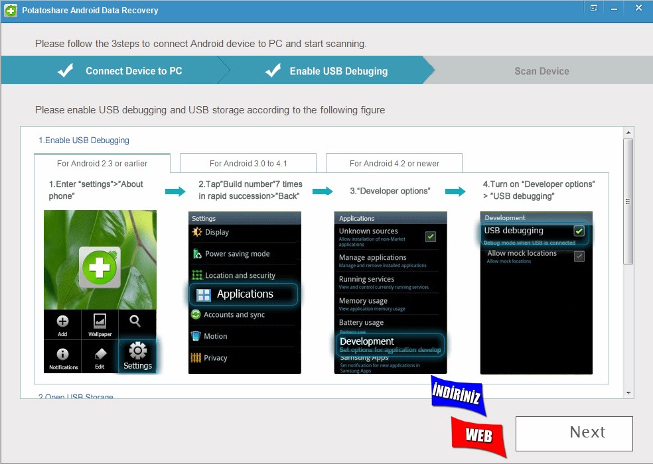Click the scrollbar down arrow
This screenshot has height=464, width=653.
pyautogui.click(x=628, y=392)
